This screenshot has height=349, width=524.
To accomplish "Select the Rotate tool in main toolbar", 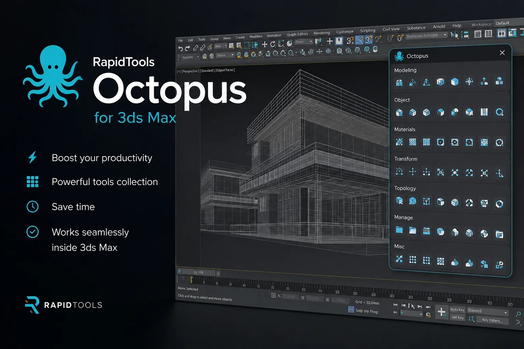I will 273,44.
